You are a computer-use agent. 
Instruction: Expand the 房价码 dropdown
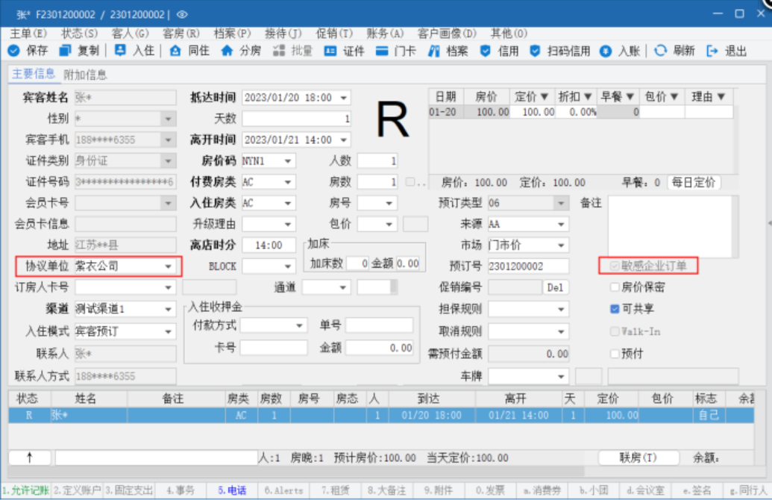click(288, 161)
